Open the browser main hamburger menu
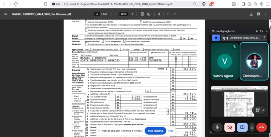The image size is (271, 137). point(268,4)
